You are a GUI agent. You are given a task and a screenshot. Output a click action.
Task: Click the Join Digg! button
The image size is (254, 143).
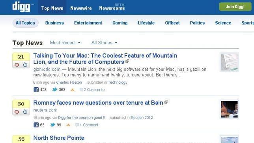pyautogui.click(x=235, y=7)
